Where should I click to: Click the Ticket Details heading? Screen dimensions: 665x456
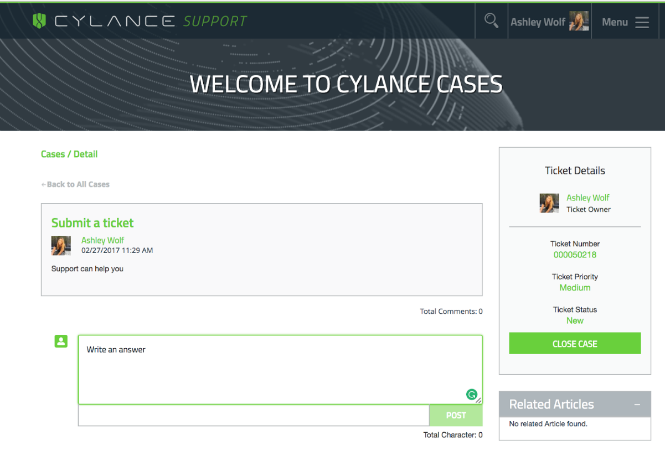[575, 170]
